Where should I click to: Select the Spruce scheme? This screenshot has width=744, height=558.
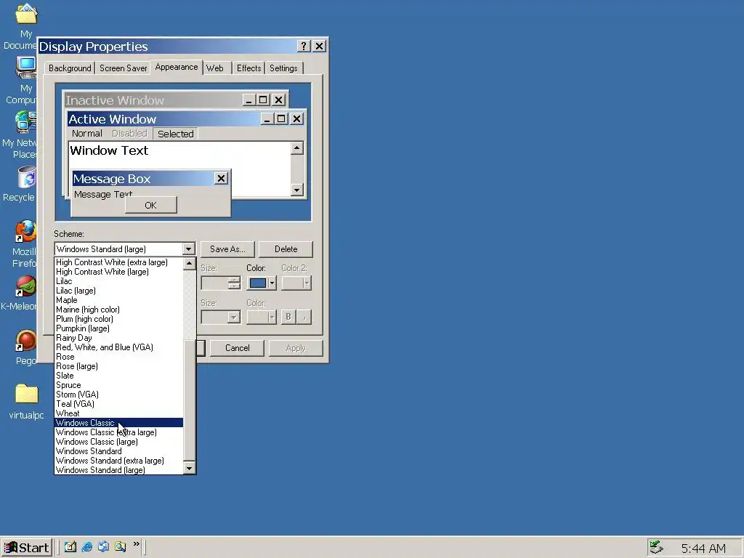point(118,385)
